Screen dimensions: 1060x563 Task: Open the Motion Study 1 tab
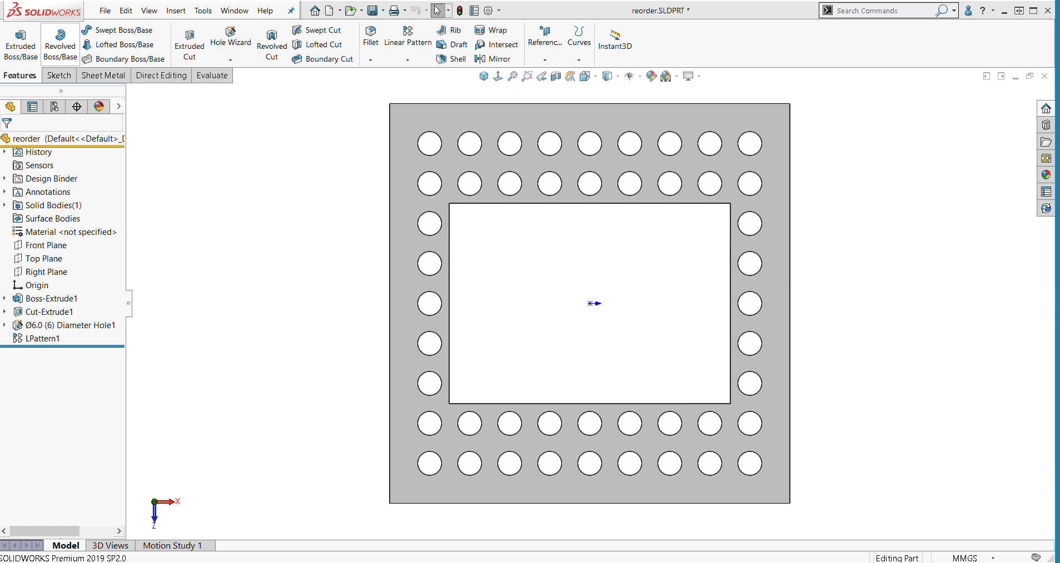coord(172,545)
